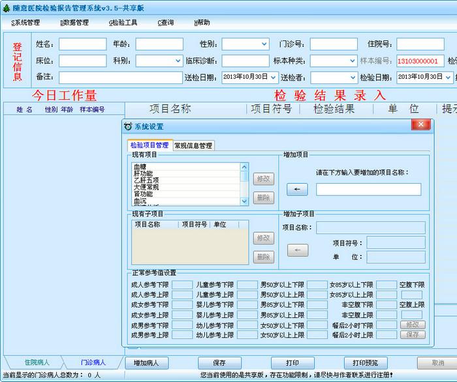Viewport: 457px width, 382px height.
Task: Open the 送检日期 date picker
Action: pyautogui.click(x=273, y=78)
